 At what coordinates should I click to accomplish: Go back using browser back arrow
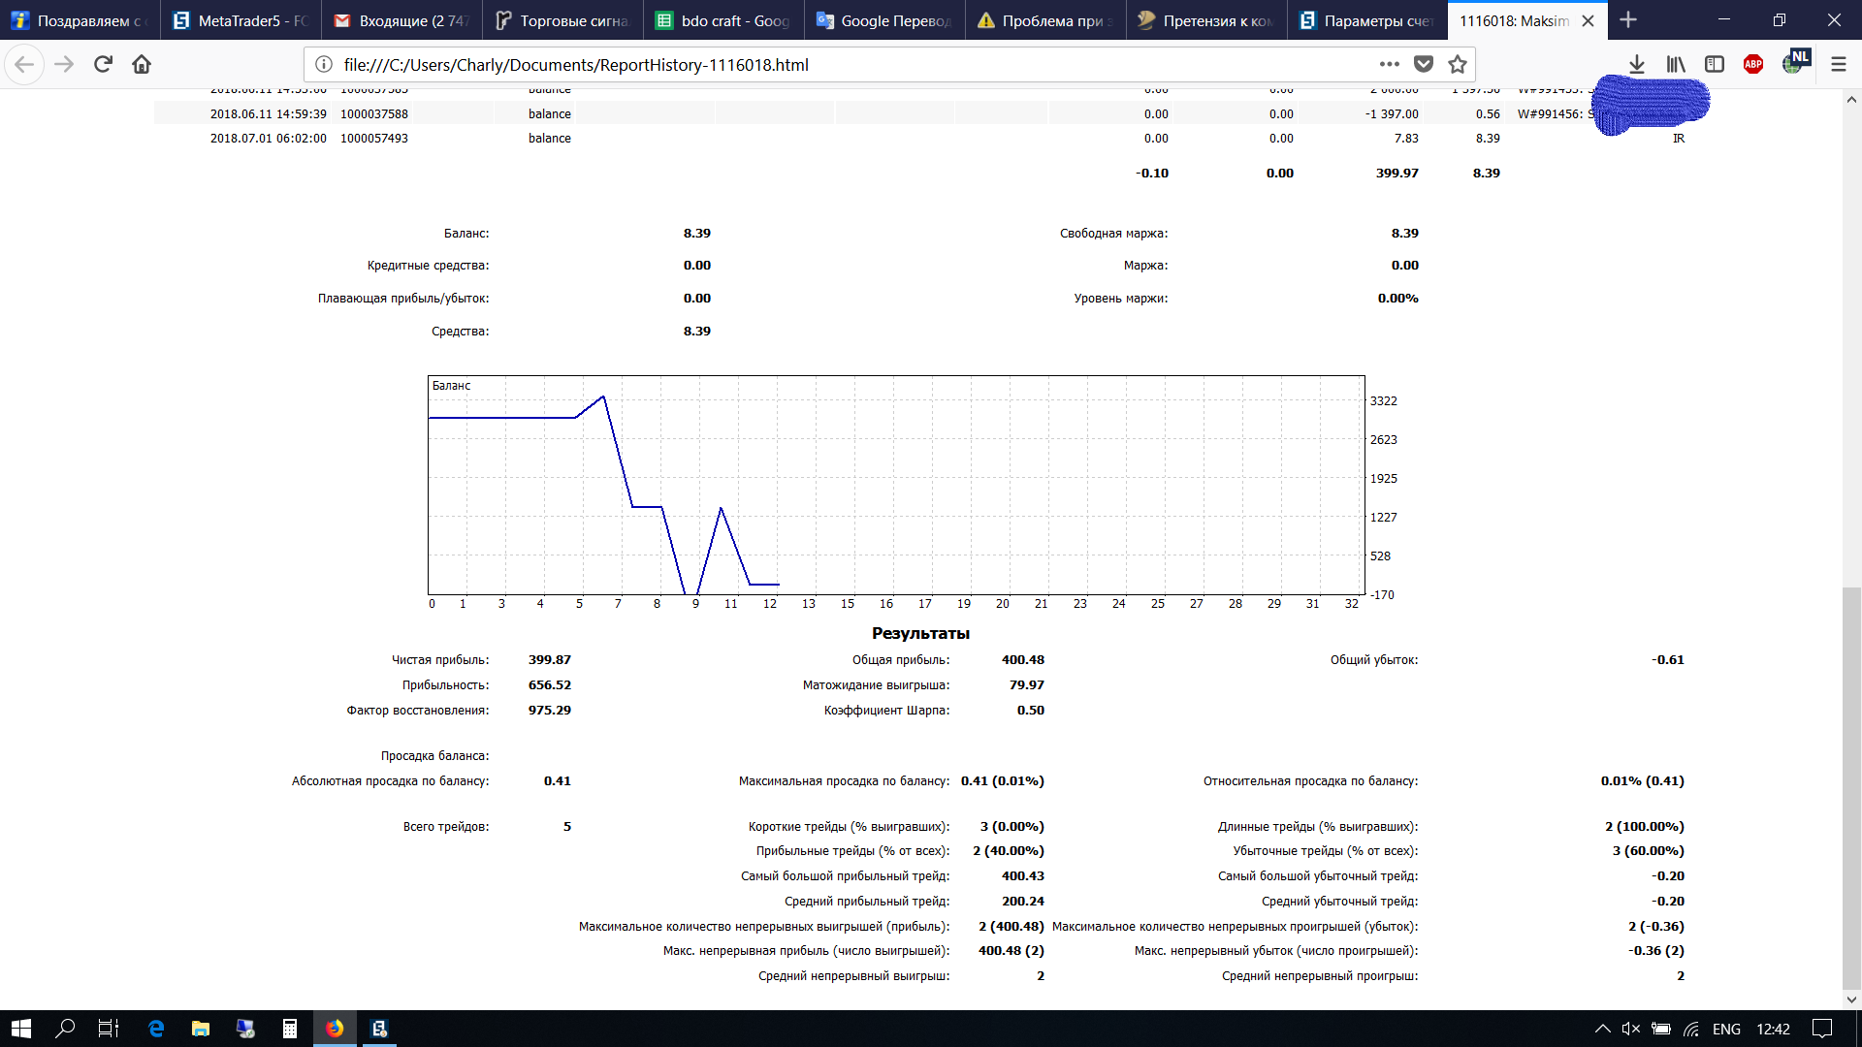[x=24, y=65]
